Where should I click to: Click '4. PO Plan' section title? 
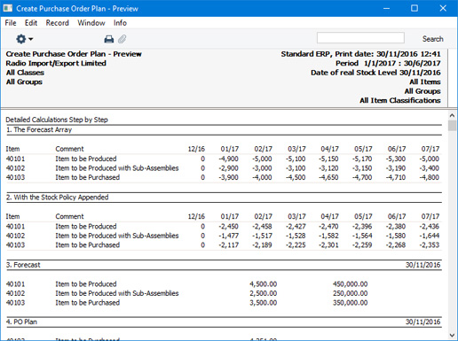pyautogui.click(x=21, y=322)
